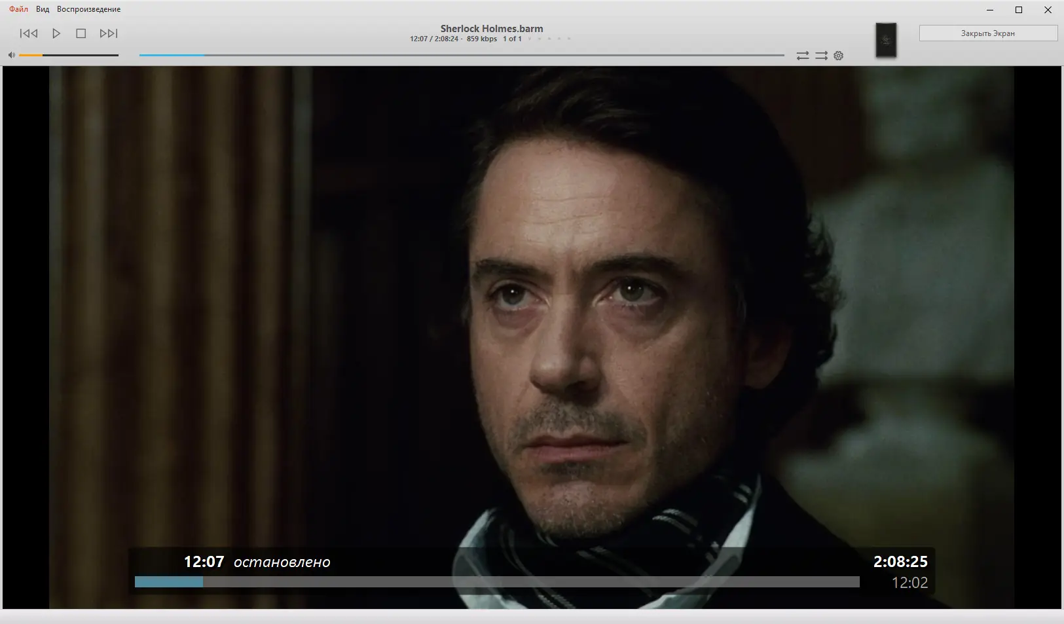Set rating to one star

pyautogui.click(x=530, y=39)
